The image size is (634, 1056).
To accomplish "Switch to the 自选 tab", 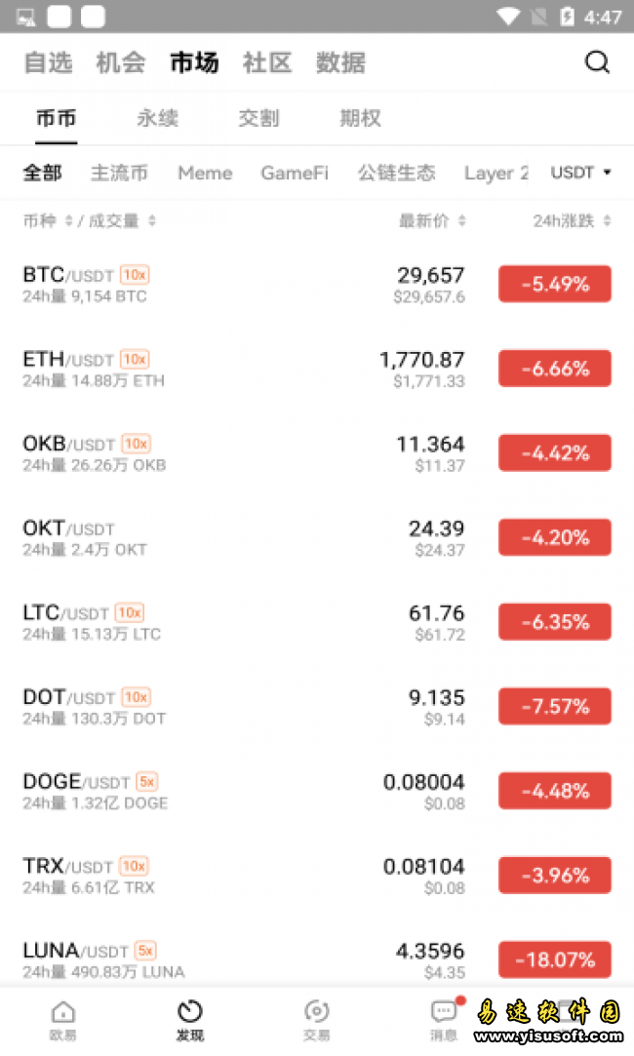I will pyautogui.click(x=48, y=63).
